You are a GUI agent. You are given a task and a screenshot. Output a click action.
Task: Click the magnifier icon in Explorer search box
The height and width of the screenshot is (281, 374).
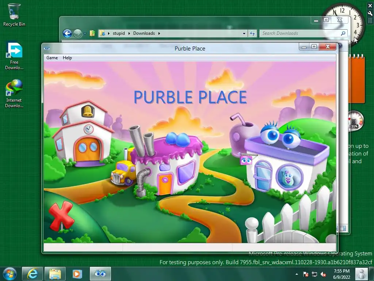(x=343, y=33)
